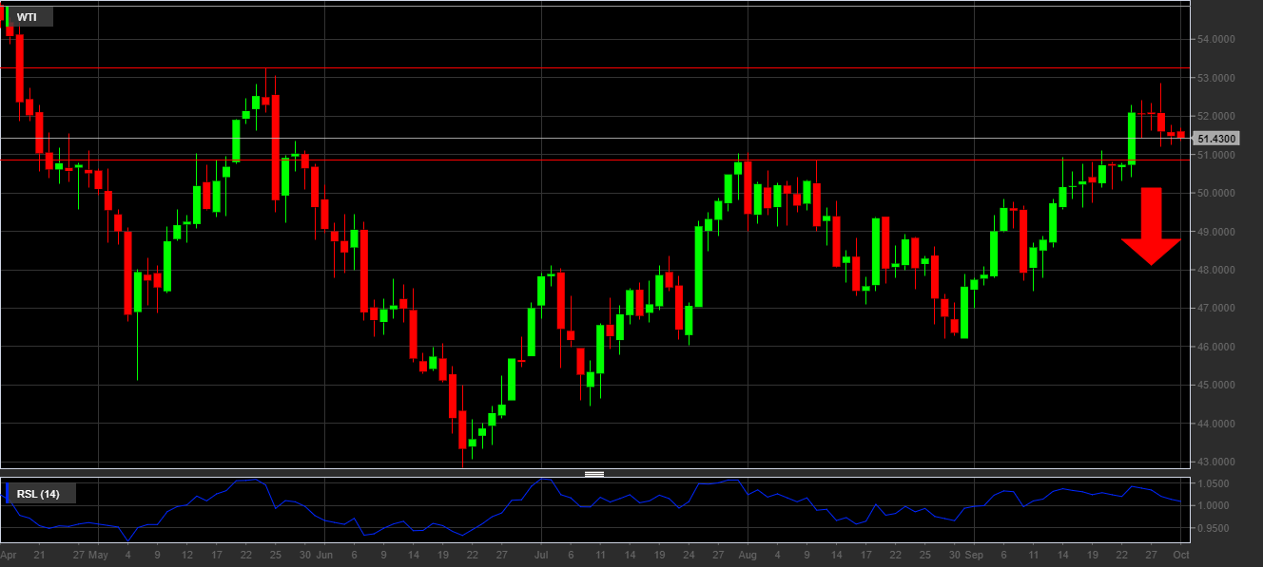Screen dimensions: 1263x567
Task: Grab the pane splitter handle between charts
Action: tap(594, 473)
